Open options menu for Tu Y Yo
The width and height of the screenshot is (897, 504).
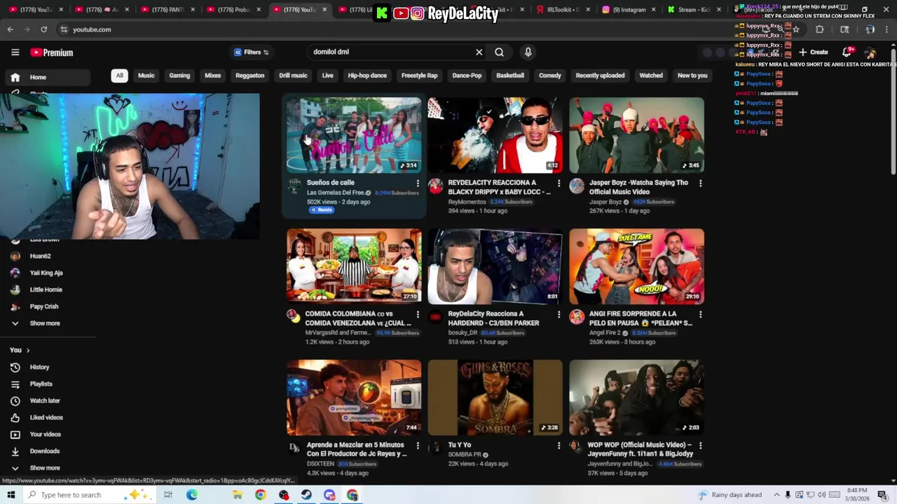tap(559, 446)
